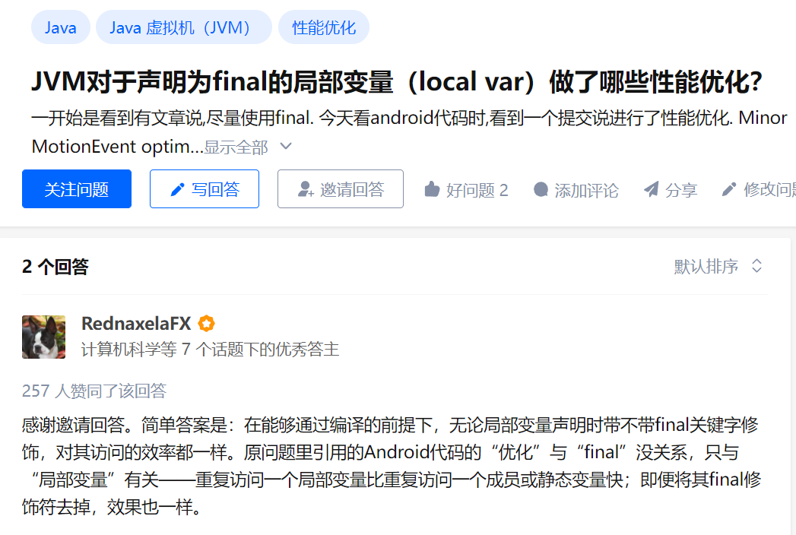Click 257 人赞同了该回答 voter list
796x535 pixels.
click(94, 391)
